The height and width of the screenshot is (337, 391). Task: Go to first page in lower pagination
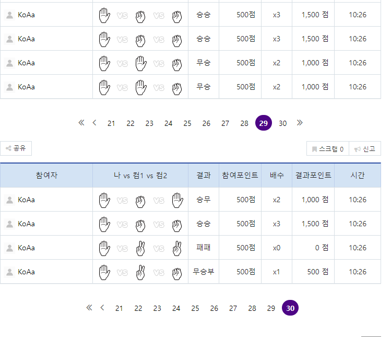point(89,308)
